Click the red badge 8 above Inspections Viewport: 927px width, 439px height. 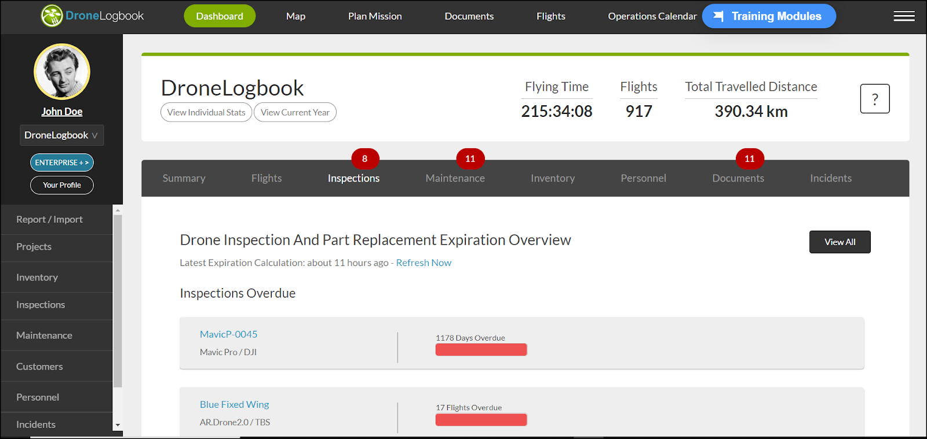pos(365,158)
